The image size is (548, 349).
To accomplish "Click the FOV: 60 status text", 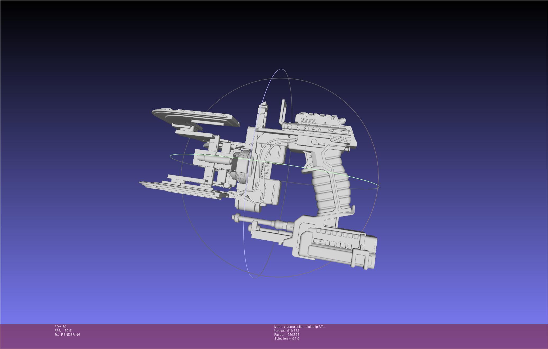I will (60, 327).
